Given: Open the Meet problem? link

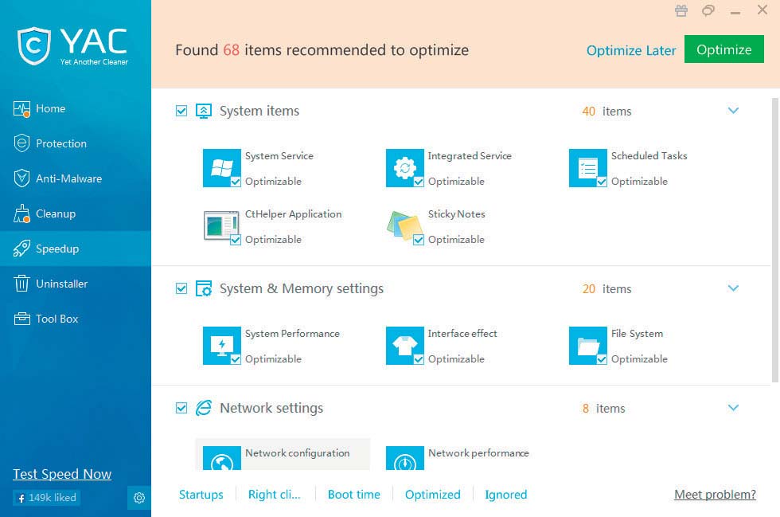Looking at the screenshot, I should (x=716, y=495).
